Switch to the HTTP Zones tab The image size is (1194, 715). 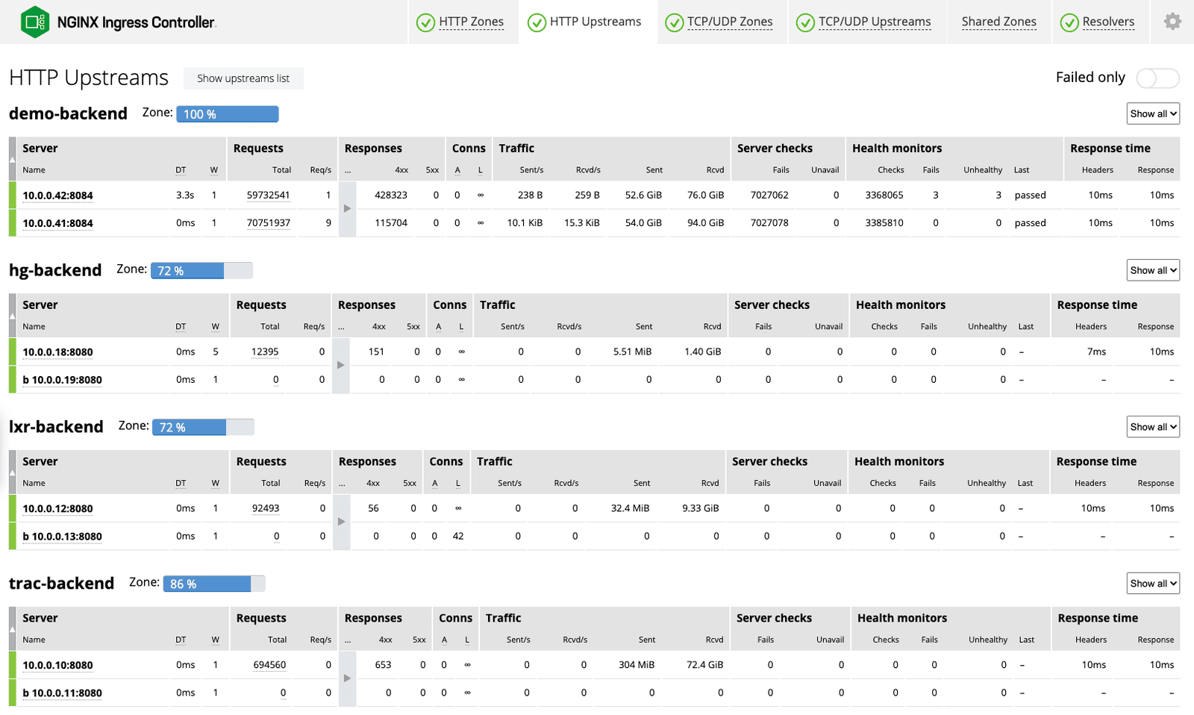point(471,22)
